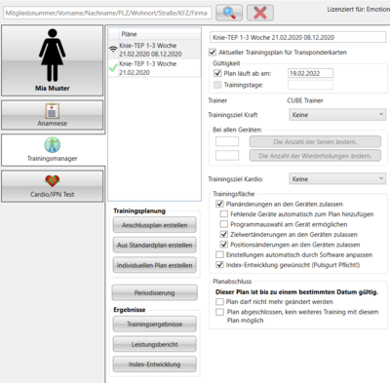Click the magnifying glass search icon

click(x=229, y=13)
